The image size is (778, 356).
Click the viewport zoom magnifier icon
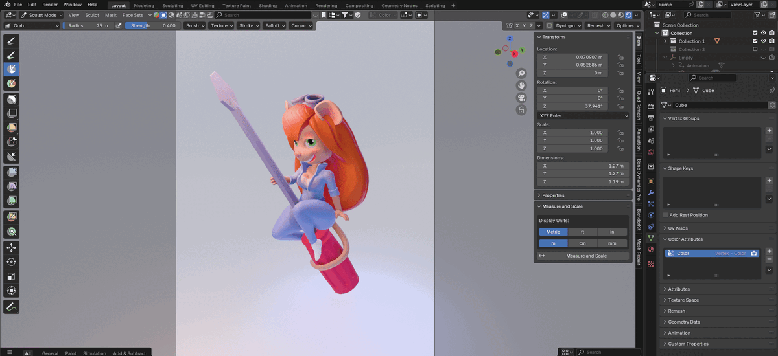pos(521,74)
